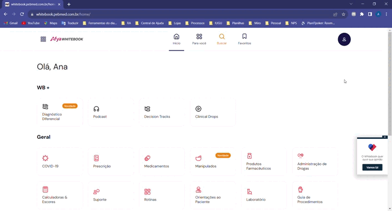This screenshot has height=211, width=392.
Task: Click the browser back arrow
Action: click(x=6, y=14)
